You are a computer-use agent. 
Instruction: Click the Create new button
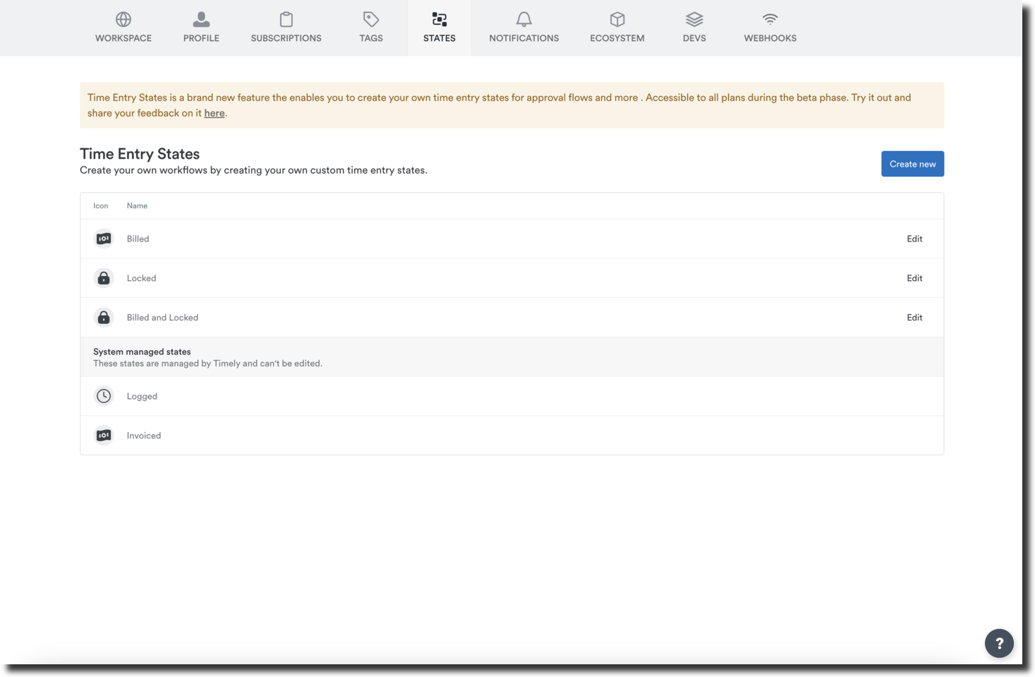pyautogui.click(x=912, y=163)
